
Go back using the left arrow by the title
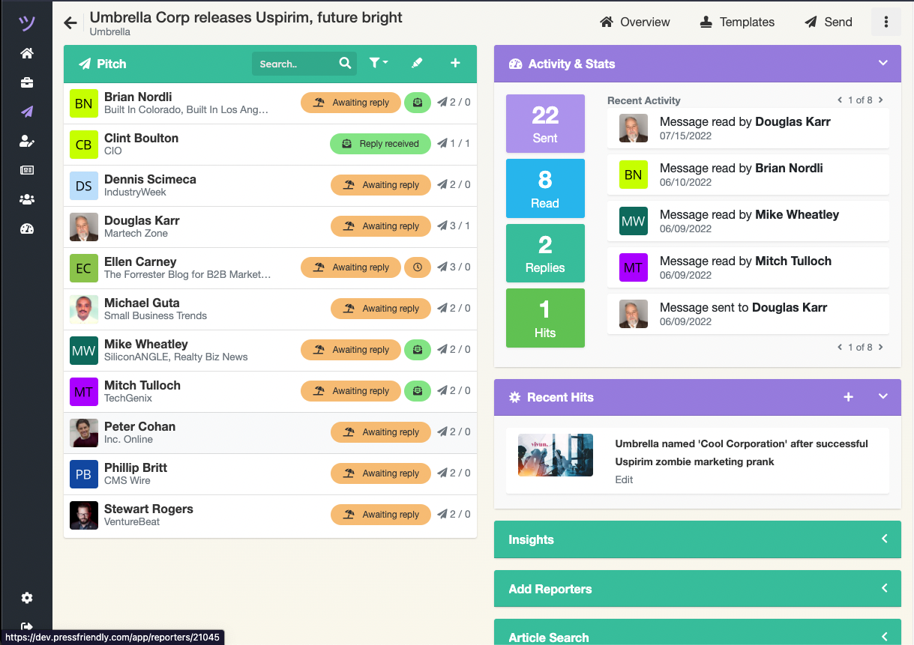tap(70, 23)
